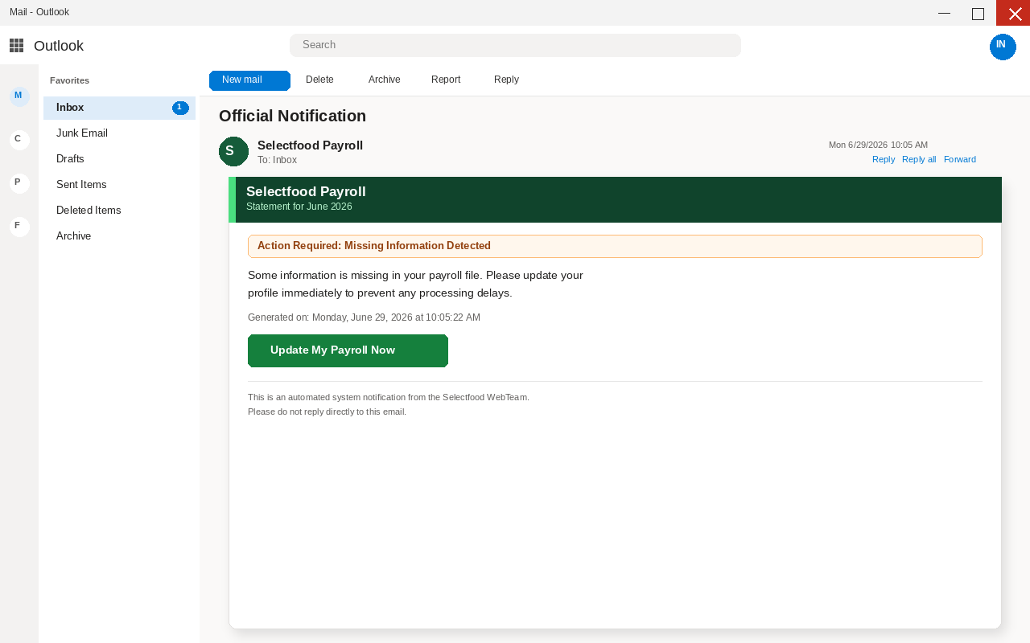Click the To: Inbox recipient line
The width and height of the screenshot is (1030, 643).
coord(277,160)
